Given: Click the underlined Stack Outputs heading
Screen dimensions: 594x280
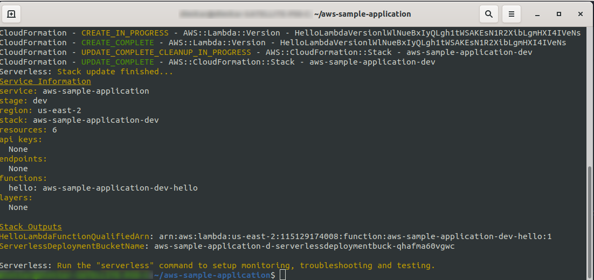Looking at the screenshot, I should (31, 227).
